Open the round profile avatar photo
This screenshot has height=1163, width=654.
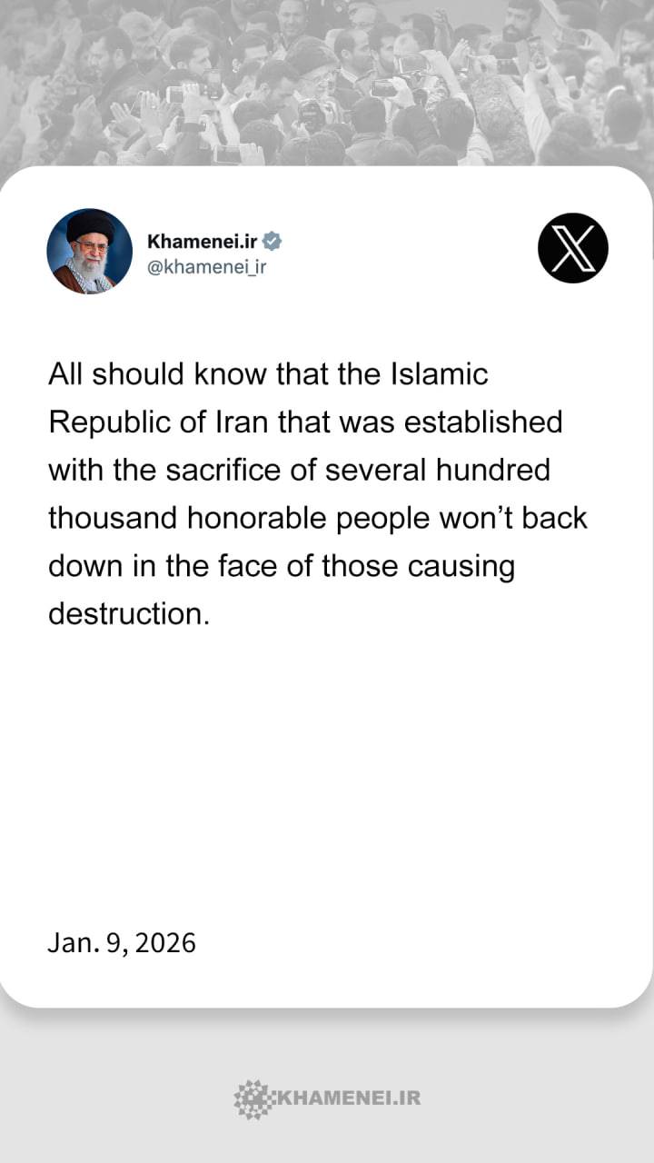(90, 251)
